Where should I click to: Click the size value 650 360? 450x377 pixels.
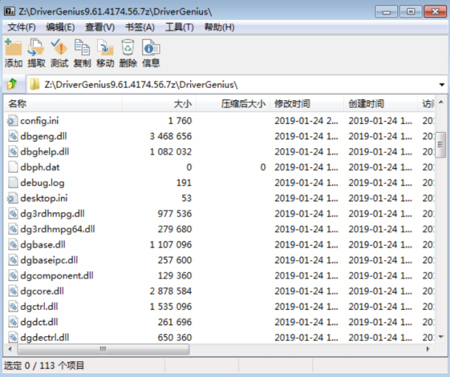coord(174,338)
